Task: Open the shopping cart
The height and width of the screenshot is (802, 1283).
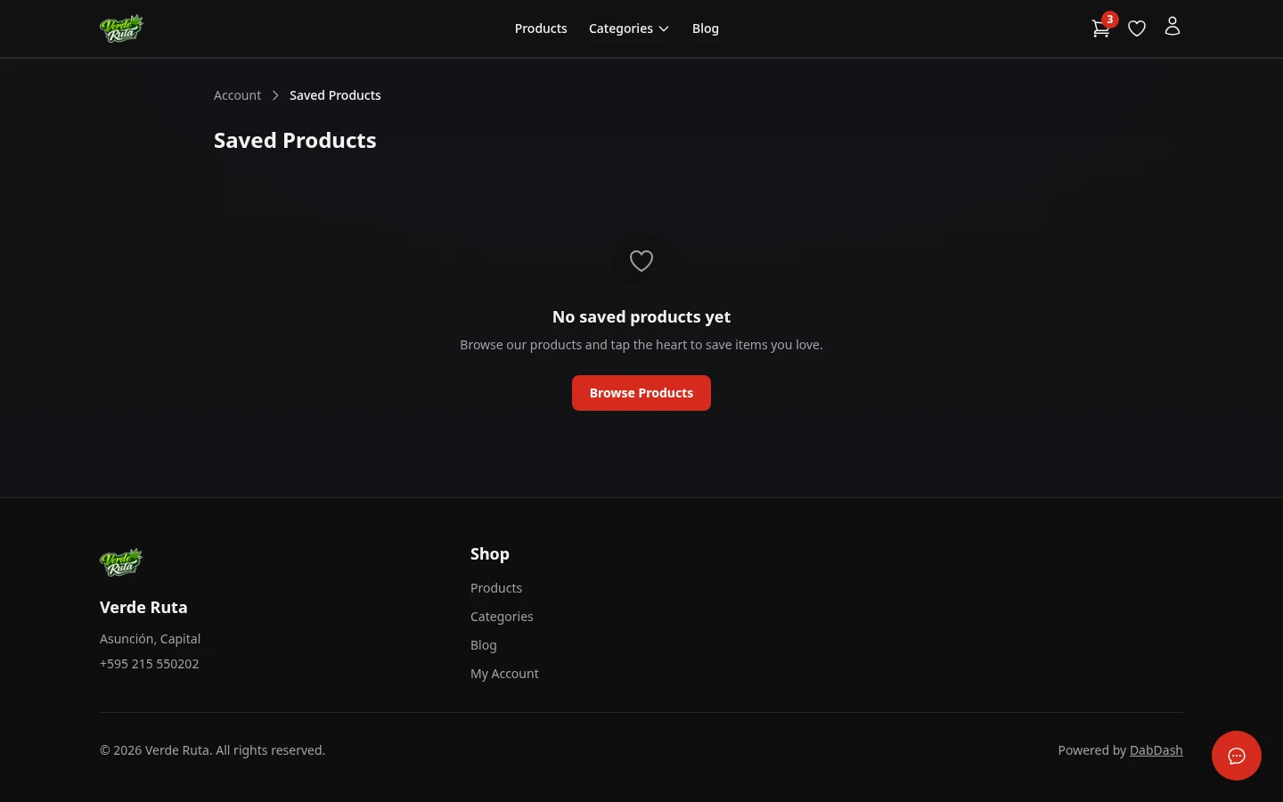Action: tap(1101, 29)
